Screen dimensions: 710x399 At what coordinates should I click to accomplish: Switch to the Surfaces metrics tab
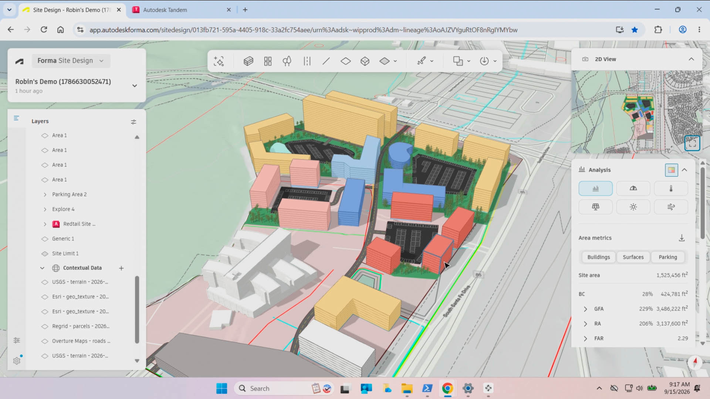point(633,257)
